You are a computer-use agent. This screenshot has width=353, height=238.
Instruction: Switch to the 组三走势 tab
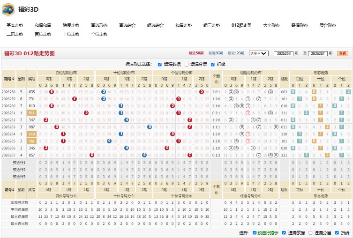211,25
